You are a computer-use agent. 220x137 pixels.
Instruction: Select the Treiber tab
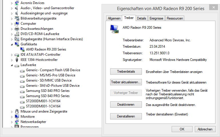click(129, 18)
